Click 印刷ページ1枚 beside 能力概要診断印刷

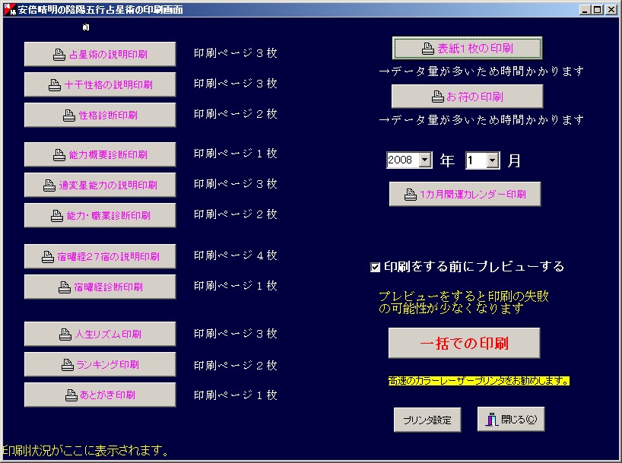click(x=235, y=153)
